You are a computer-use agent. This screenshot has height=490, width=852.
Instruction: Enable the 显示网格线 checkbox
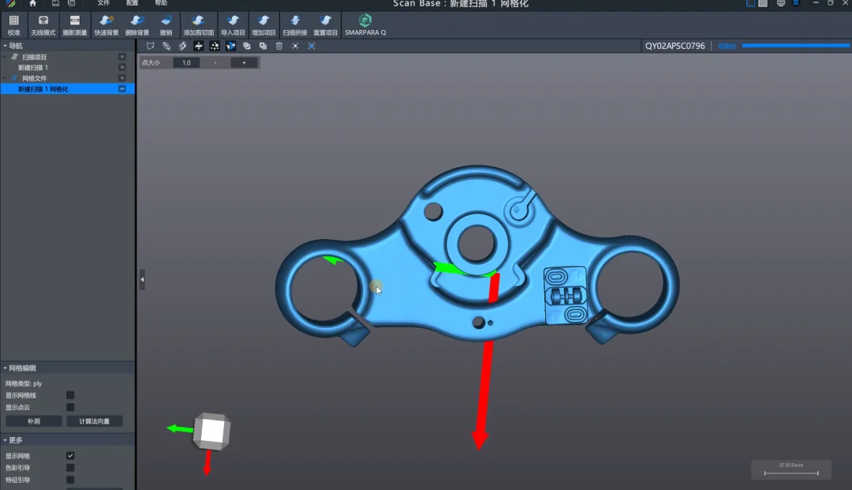click(x=70, y=395)
